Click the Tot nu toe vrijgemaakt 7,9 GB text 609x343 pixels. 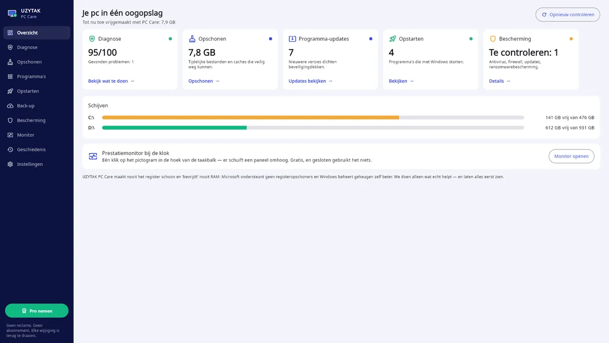129,22
